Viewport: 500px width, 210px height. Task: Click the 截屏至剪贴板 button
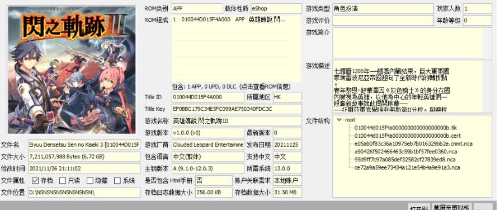[451, 207]
